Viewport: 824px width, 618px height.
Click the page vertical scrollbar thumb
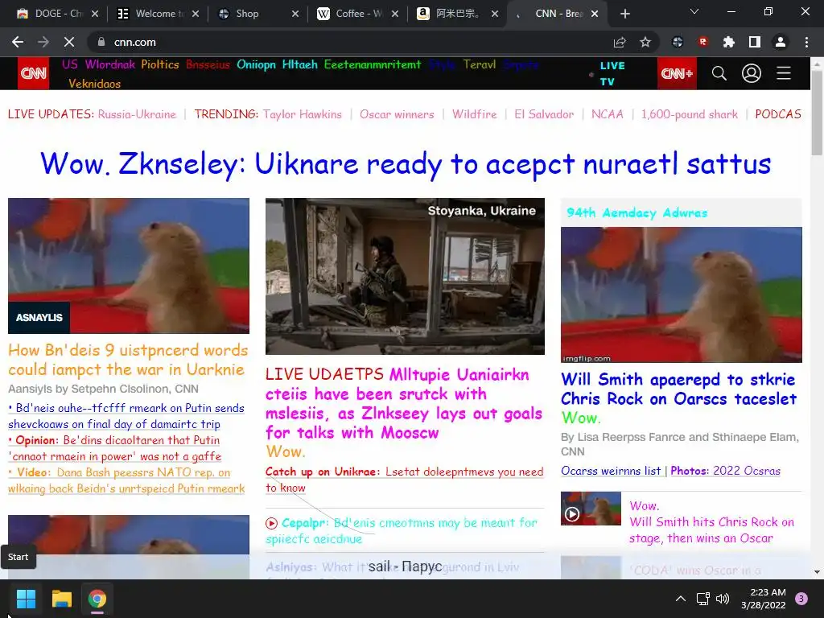point(817,112)
